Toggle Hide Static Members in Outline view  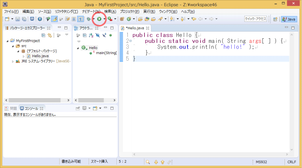click(x=104, y=35)
